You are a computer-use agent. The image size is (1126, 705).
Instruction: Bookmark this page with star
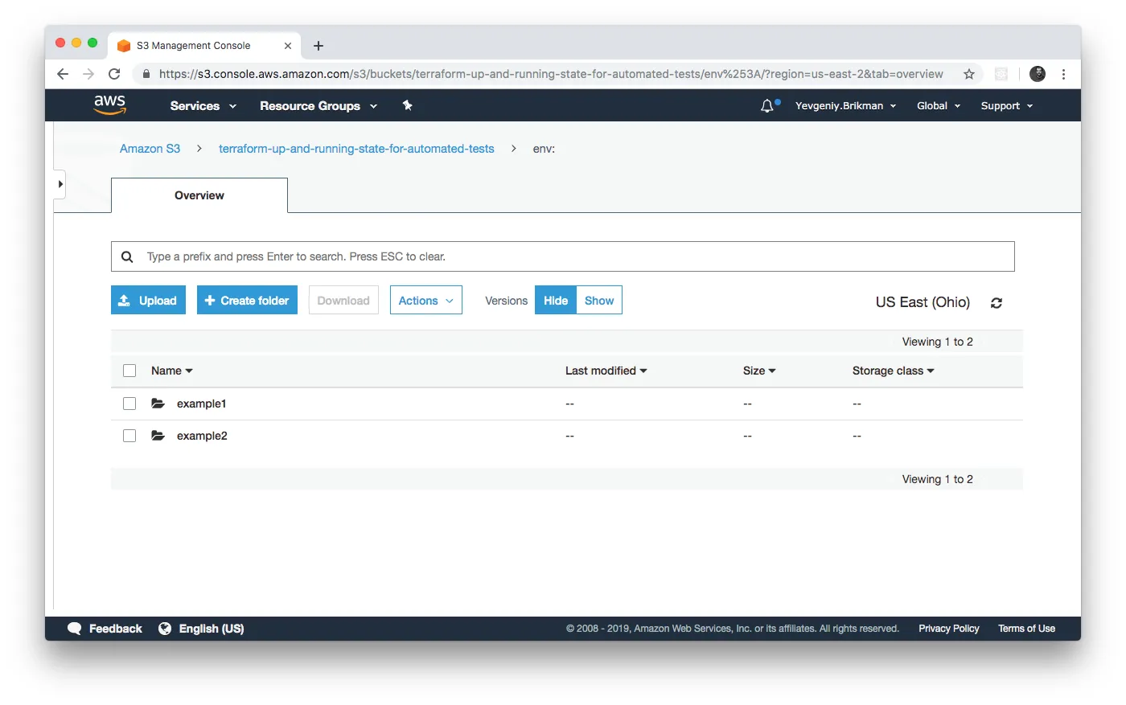(x=969, y=74)
